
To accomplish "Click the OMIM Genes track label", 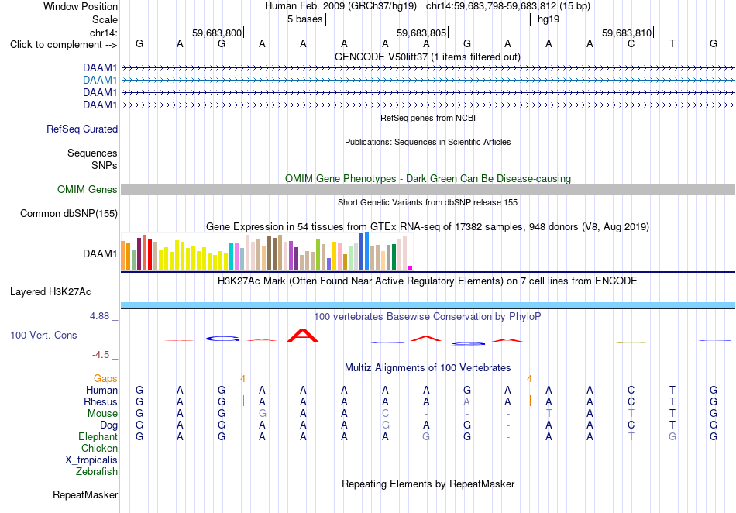I will pos(88,189).
